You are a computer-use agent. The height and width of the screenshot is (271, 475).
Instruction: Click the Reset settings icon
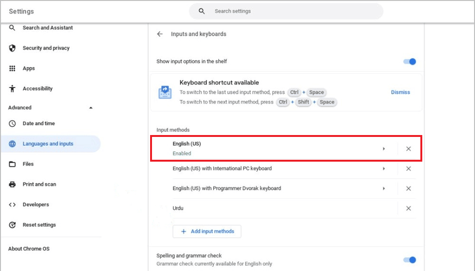tap(12, 225)
